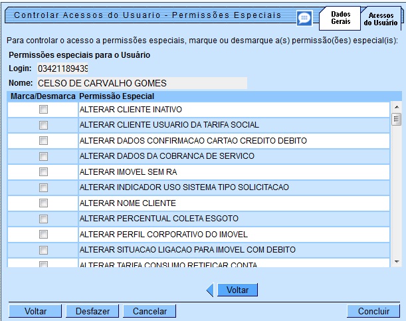Viewport: 406px width, 321px height.
Task: Click the Desfazer button
Action: click(x=92, y=311)
